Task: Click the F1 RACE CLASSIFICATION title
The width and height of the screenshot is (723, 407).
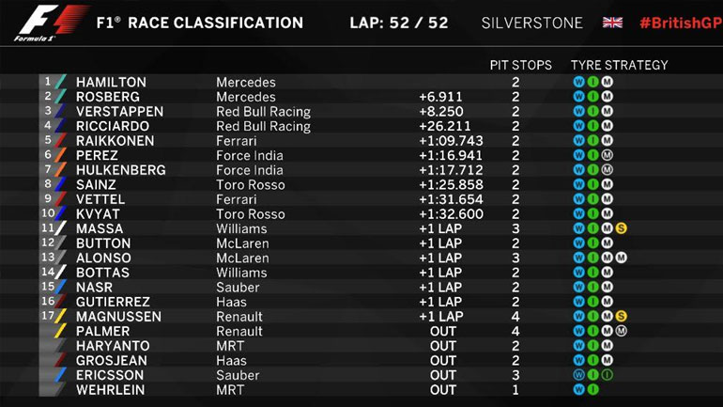Action: [x=200, y=23]
